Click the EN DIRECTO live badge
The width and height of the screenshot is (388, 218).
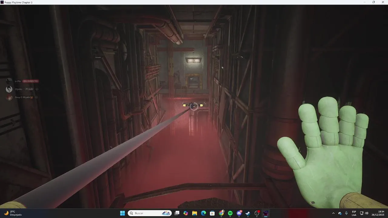[31, 81]
